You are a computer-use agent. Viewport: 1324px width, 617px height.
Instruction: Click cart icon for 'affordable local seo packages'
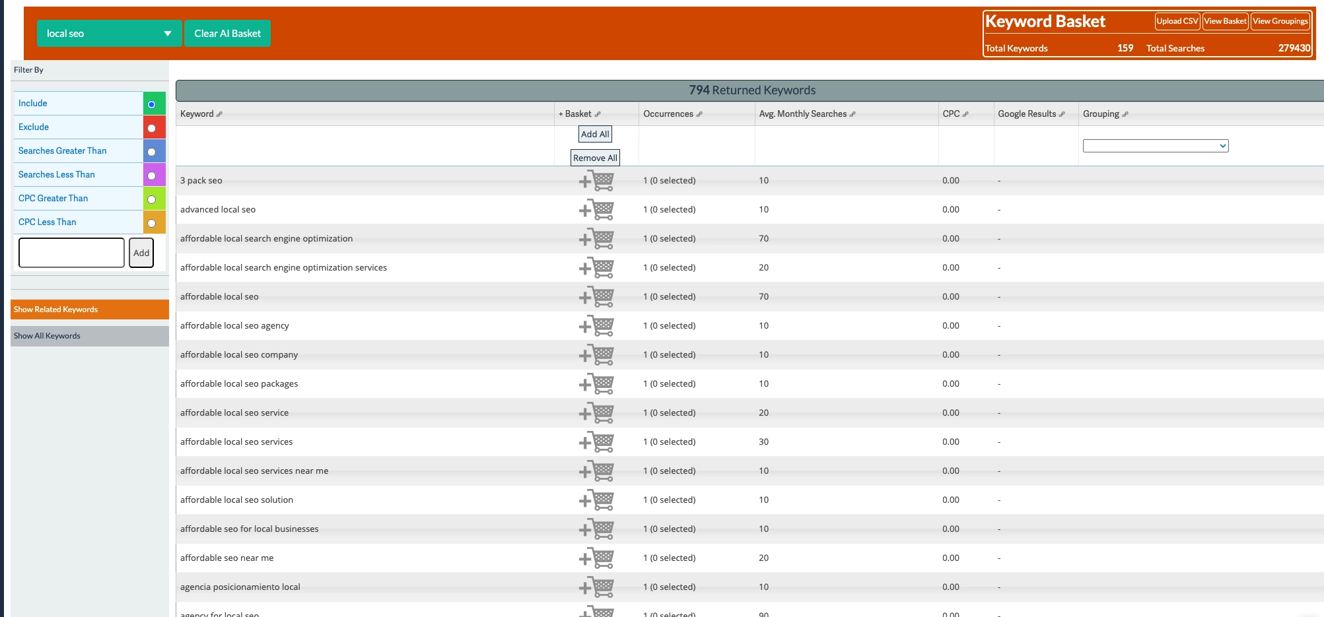click(596, 384)
